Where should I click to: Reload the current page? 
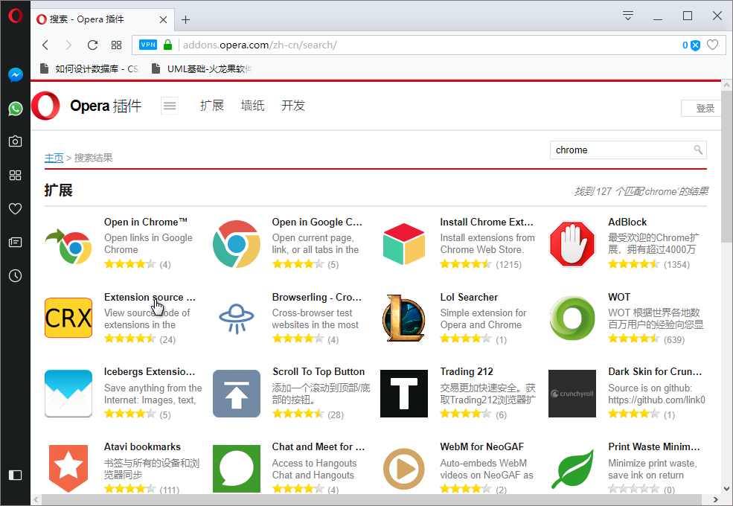(92, 45)
